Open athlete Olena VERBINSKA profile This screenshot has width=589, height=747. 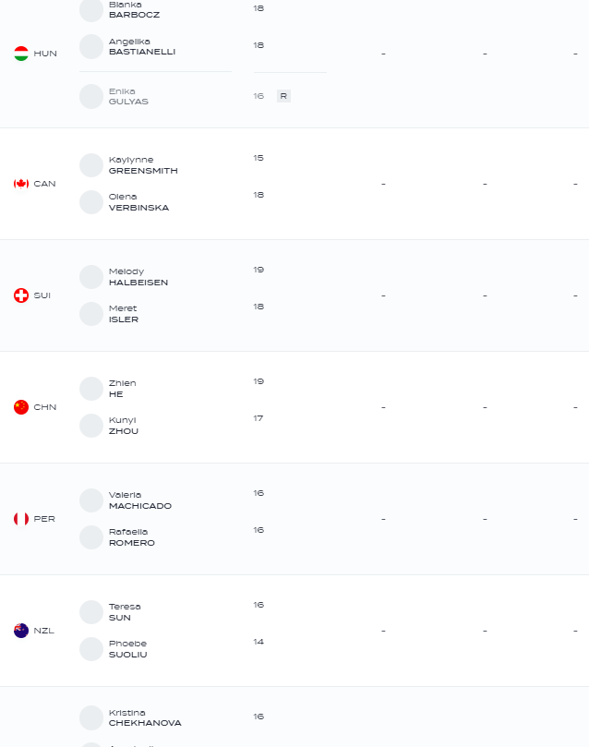[x=138, y=202]
